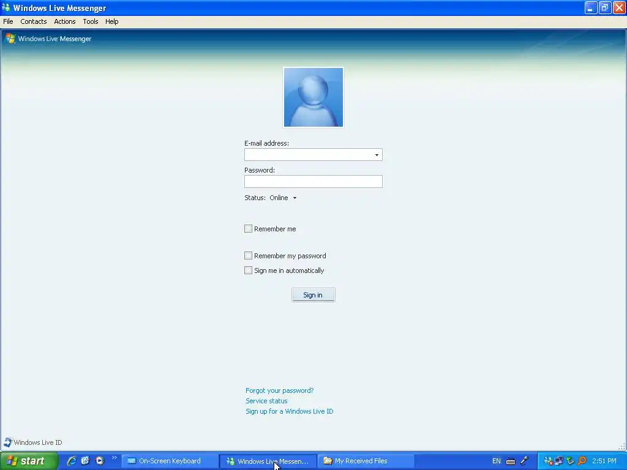Open the Help menu
This screenshot has height=470, width=627.
pos(111,21)
